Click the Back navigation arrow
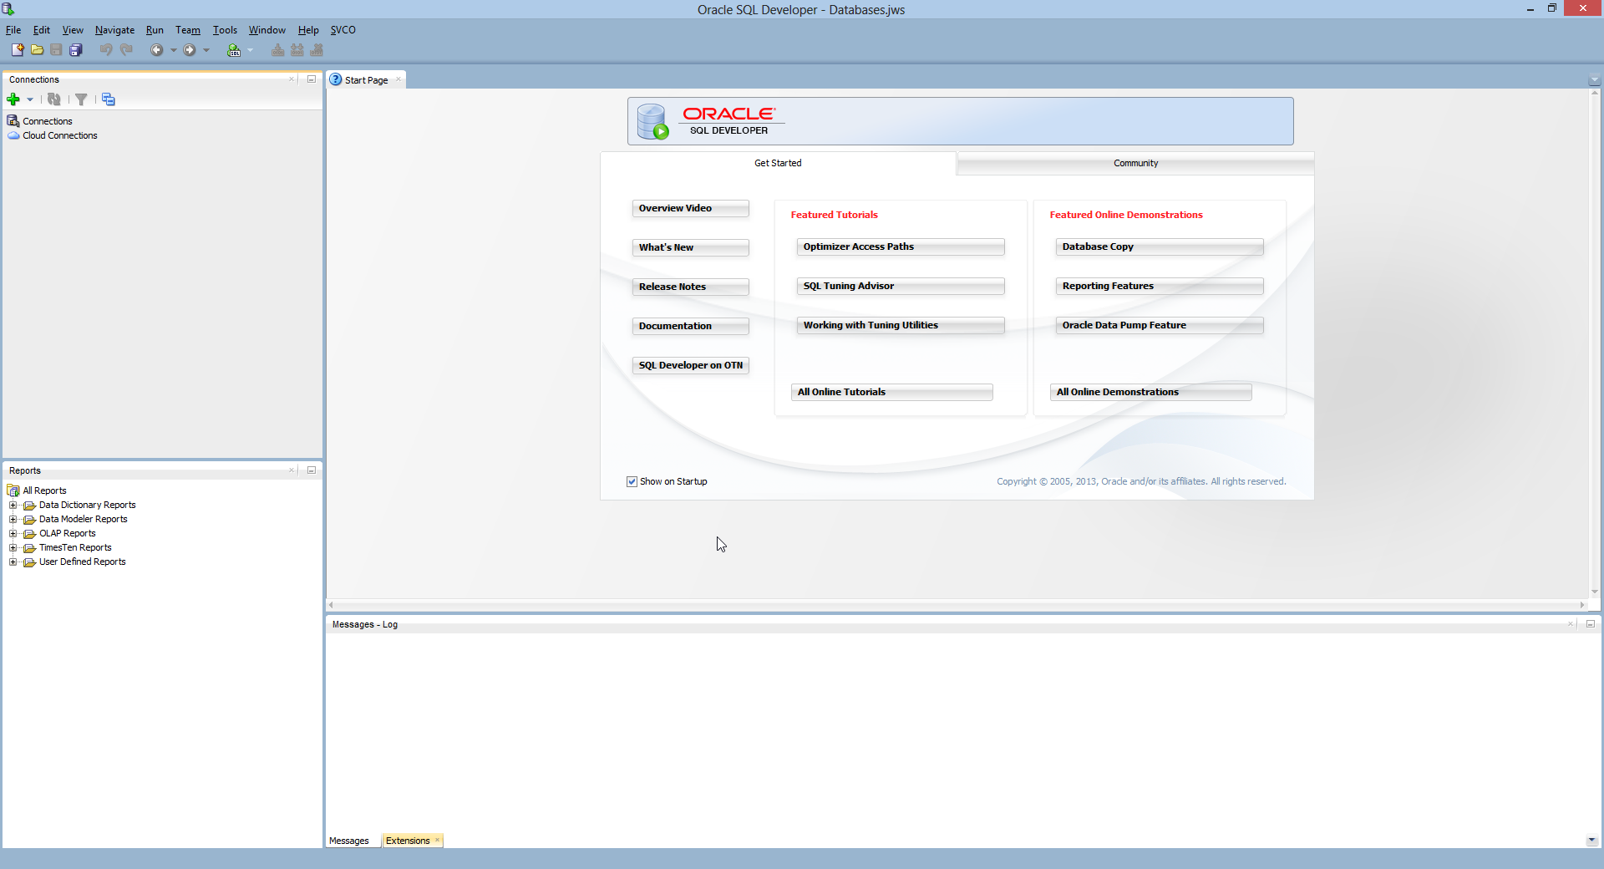 (156, 50)
